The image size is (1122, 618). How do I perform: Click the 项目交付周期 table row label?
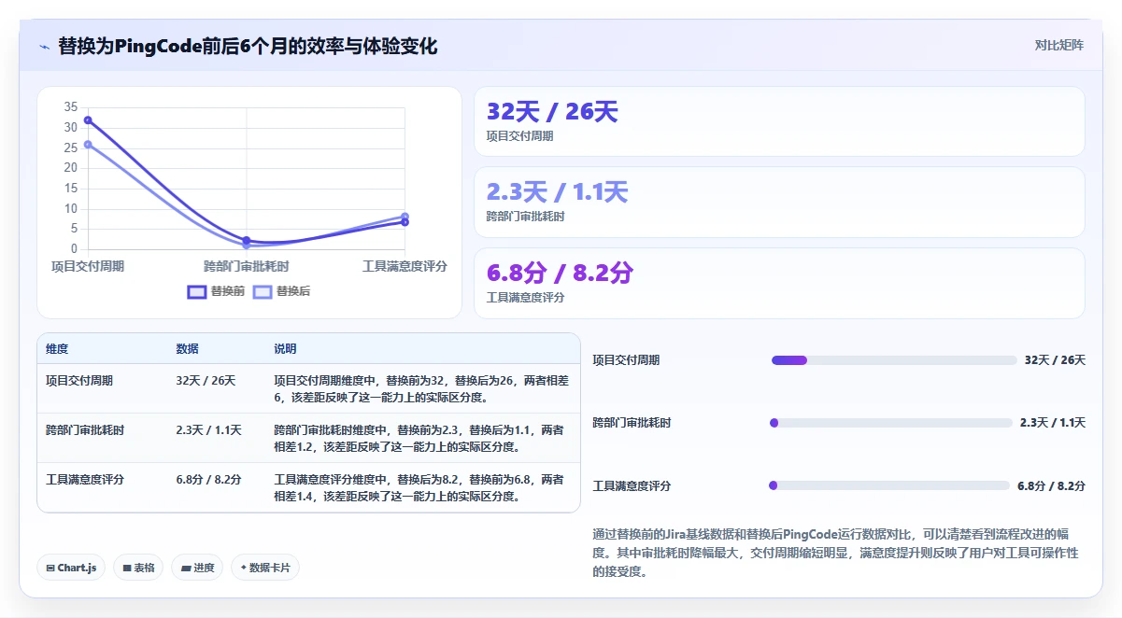tap(79, 380)
